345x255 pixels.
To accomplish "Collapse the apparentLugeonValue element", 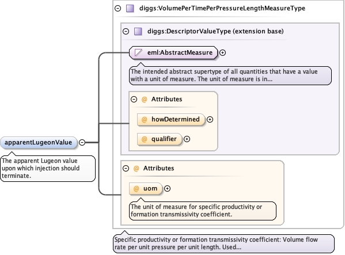I will pos(82,142).
